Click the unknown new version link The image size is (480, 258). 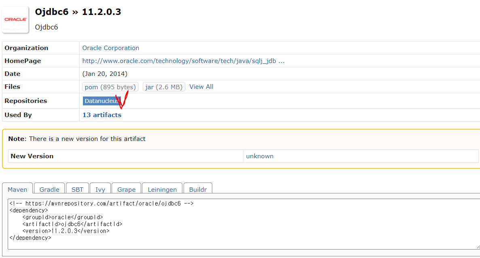click(x=260, y=156)
